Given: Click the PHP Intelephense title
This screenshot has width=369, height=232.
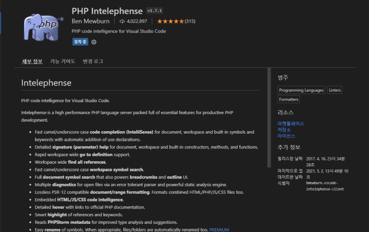Looking at the screenshot, I should (107, 11).
